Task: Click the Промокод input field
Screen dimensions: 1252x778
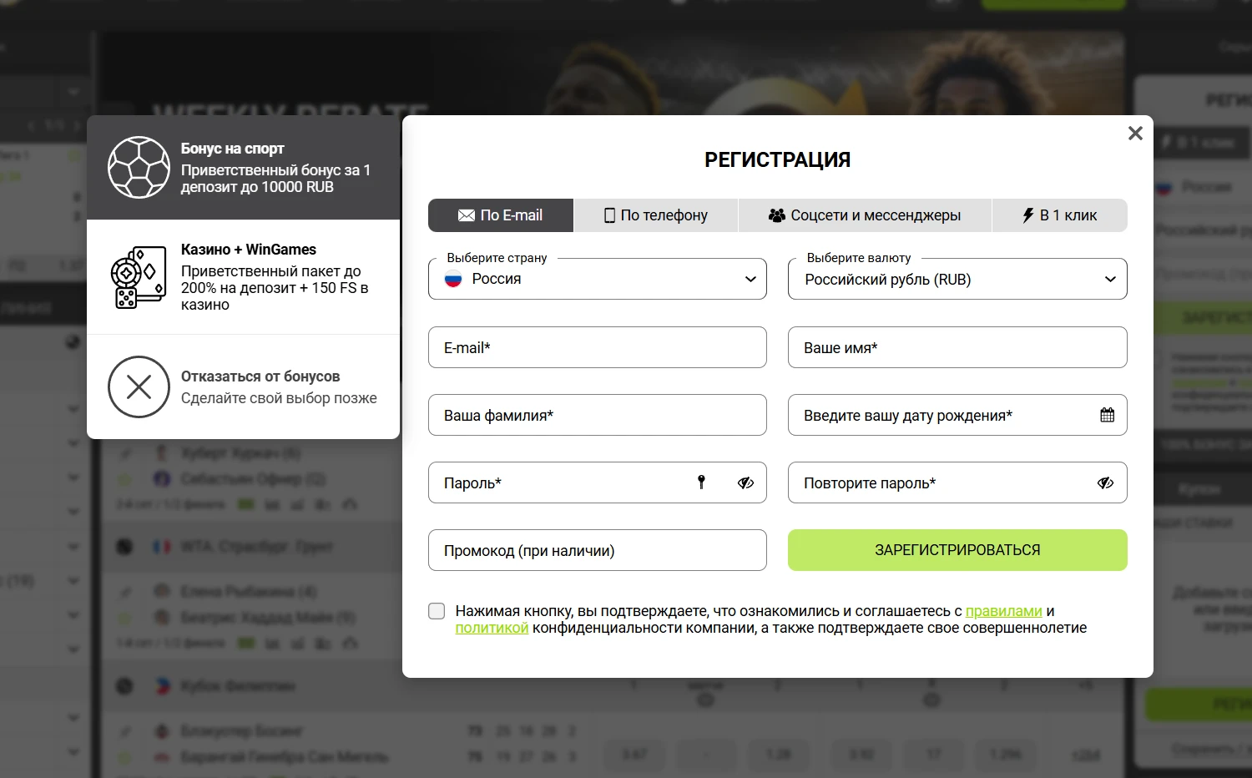Action: 598,550
